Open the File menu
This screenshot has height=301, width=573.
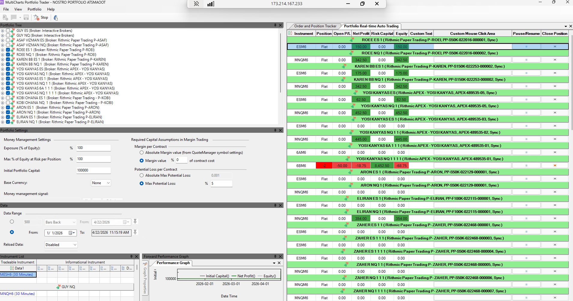point(6,9)
